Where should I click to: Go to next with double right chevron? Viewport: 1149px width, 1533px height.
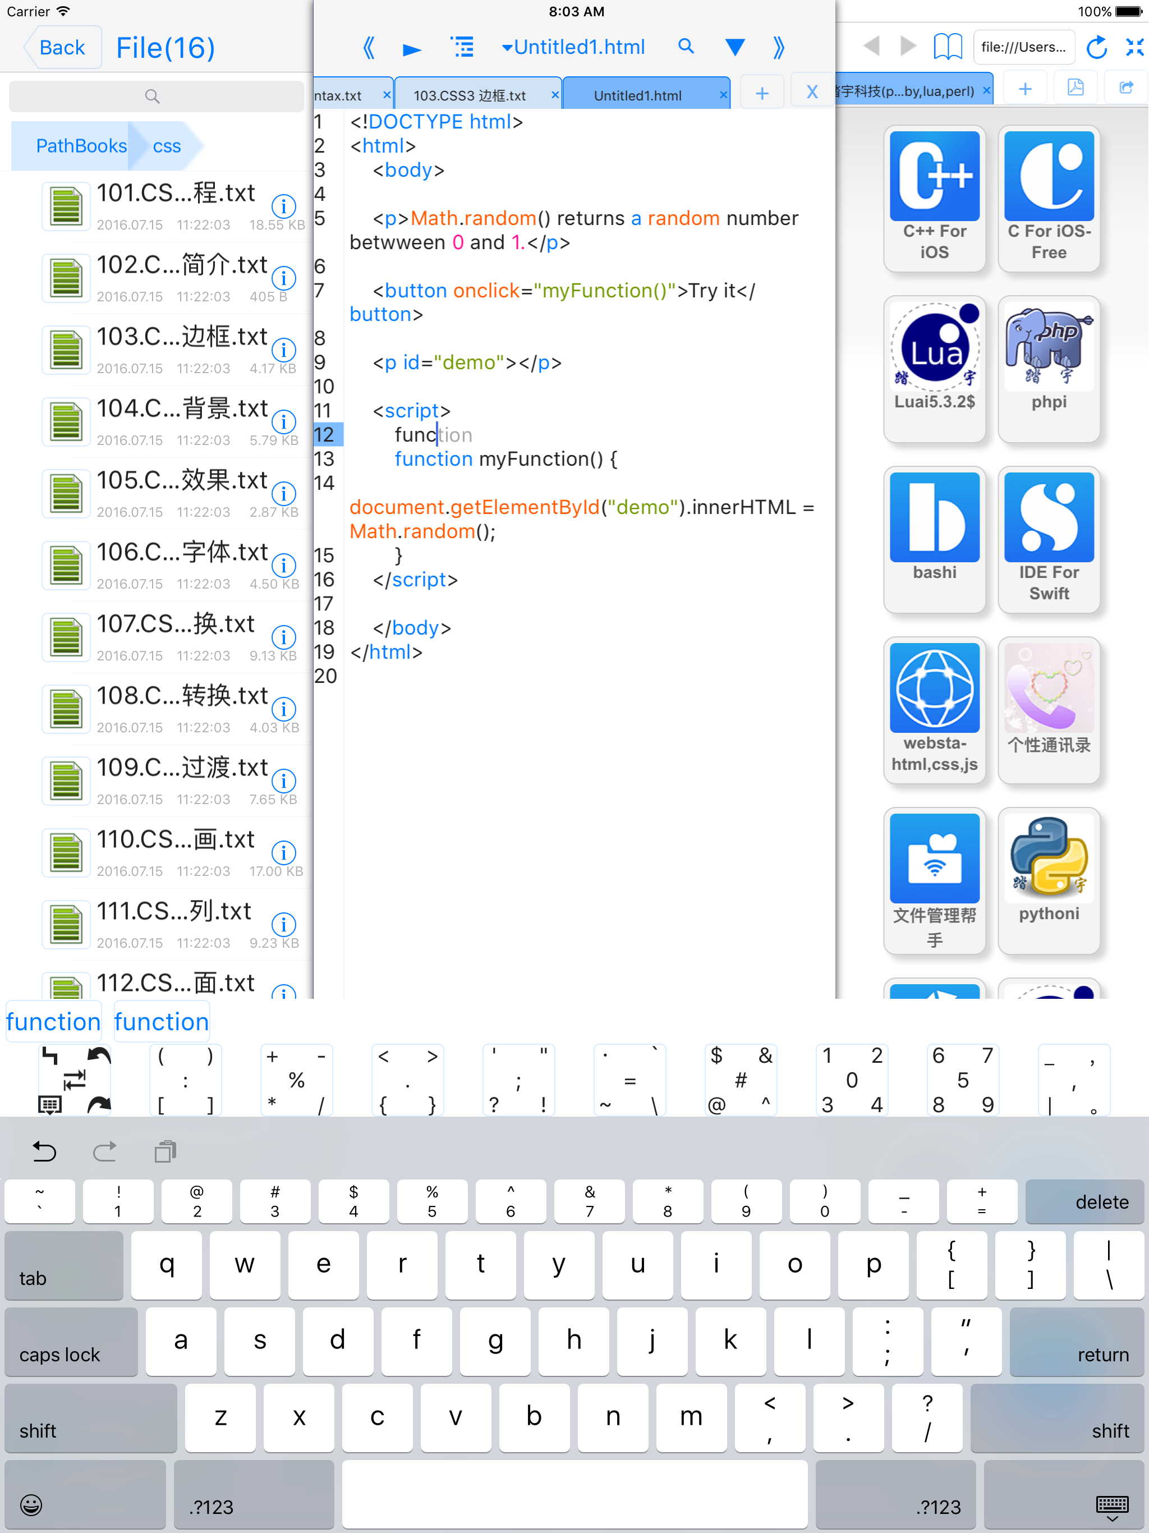point(779,47)
